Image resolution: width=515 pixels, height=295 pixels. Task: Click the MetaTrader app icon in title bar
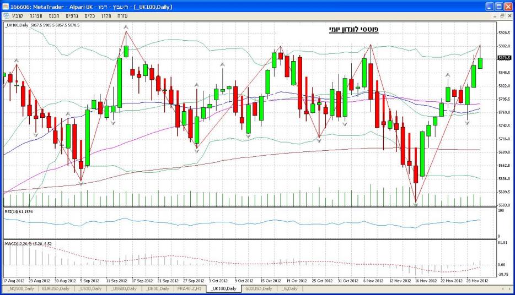pyautogui.click(x=6, y=6)
